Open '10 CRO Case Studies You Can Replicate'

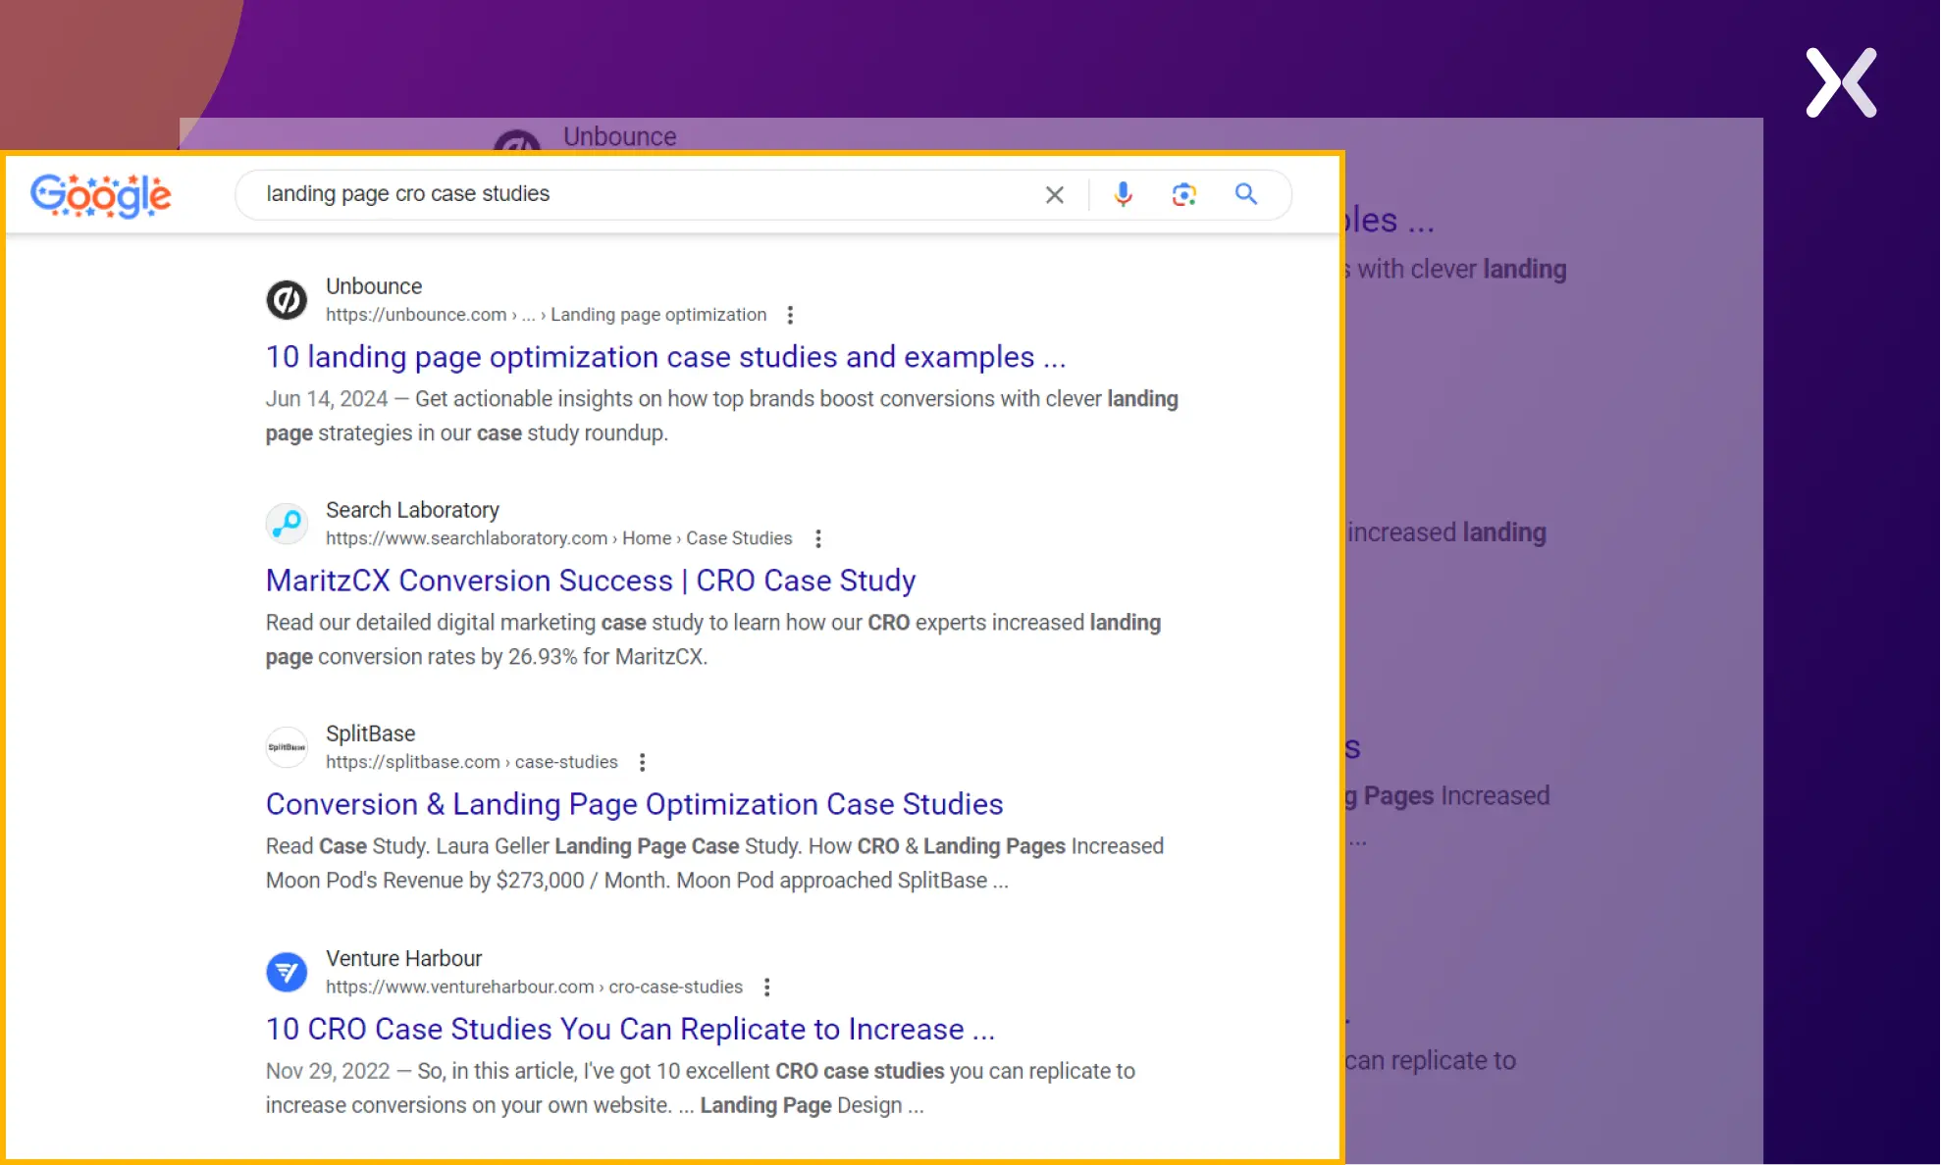(630, 1029)
